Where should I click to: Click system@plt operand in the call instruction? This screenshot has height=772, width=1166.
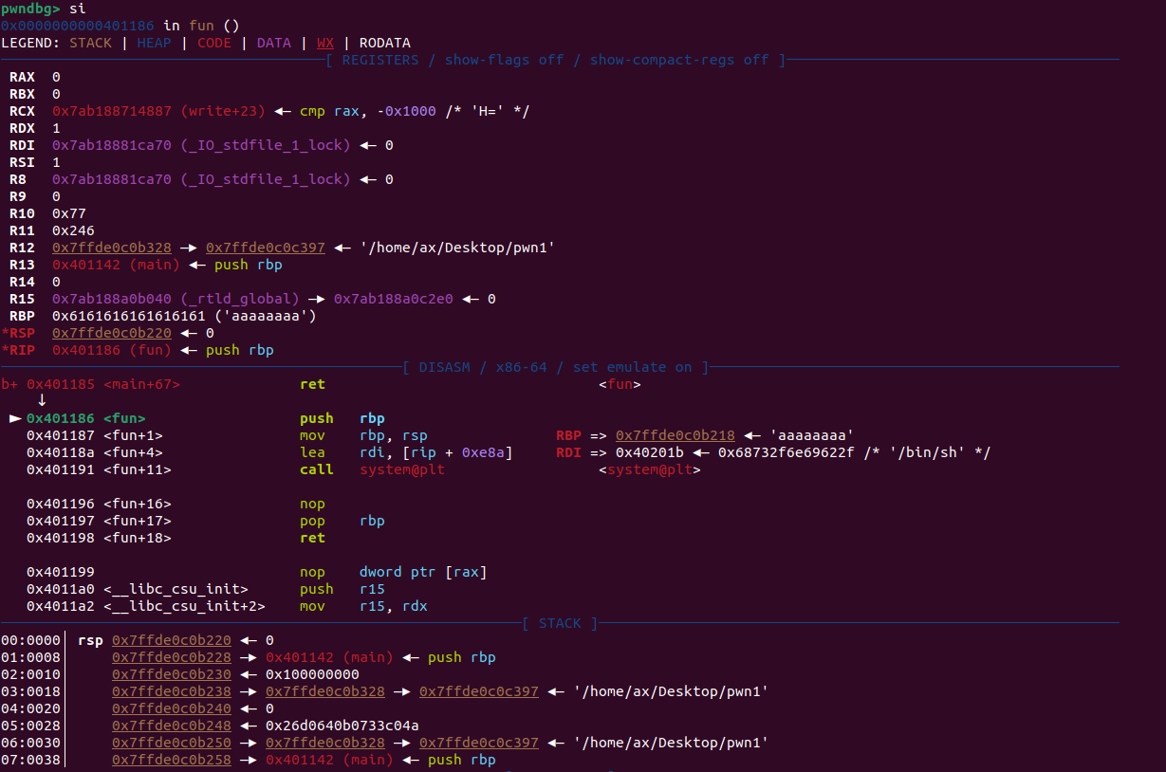(402, 469)
